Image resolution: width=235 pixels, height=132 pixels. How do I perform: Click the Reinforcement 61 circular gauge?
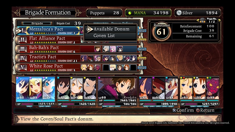161,32
